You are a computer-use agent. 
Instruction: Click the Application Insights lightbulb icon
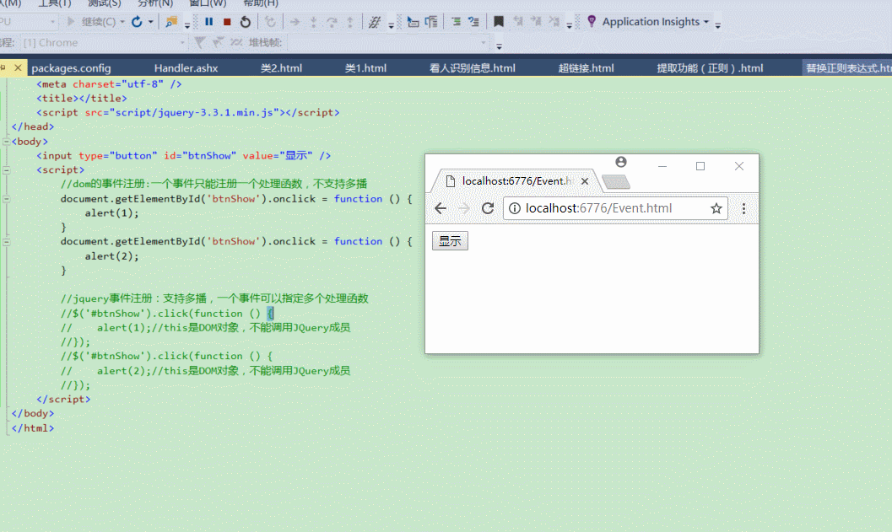pos(592,22)
